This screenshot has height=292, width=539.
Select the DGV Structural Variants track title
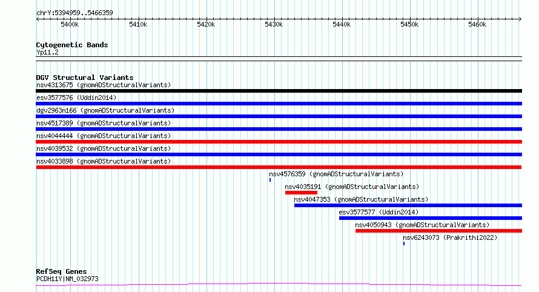tap(85, 78)
